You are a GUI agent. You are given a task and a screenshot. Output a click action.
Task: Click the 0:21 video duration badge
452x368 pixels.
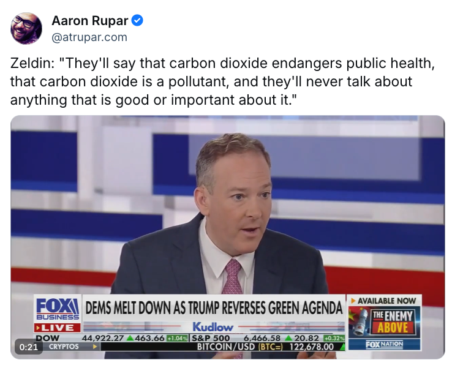[x=29, y=347]
